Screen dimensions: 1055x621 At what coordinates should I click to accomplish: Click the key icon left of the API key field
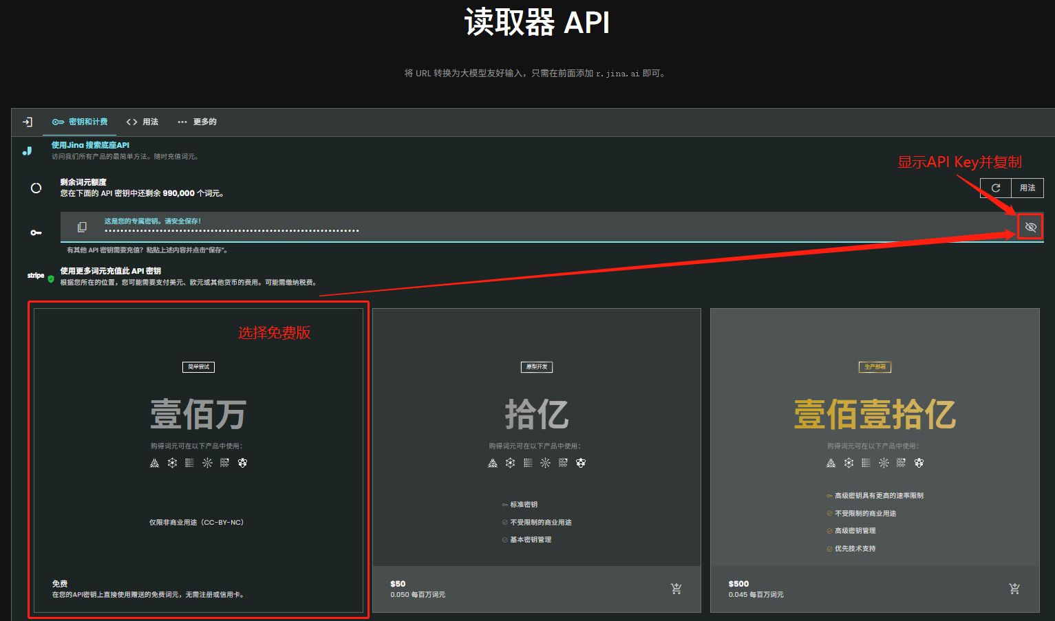(x=36, y=232)
